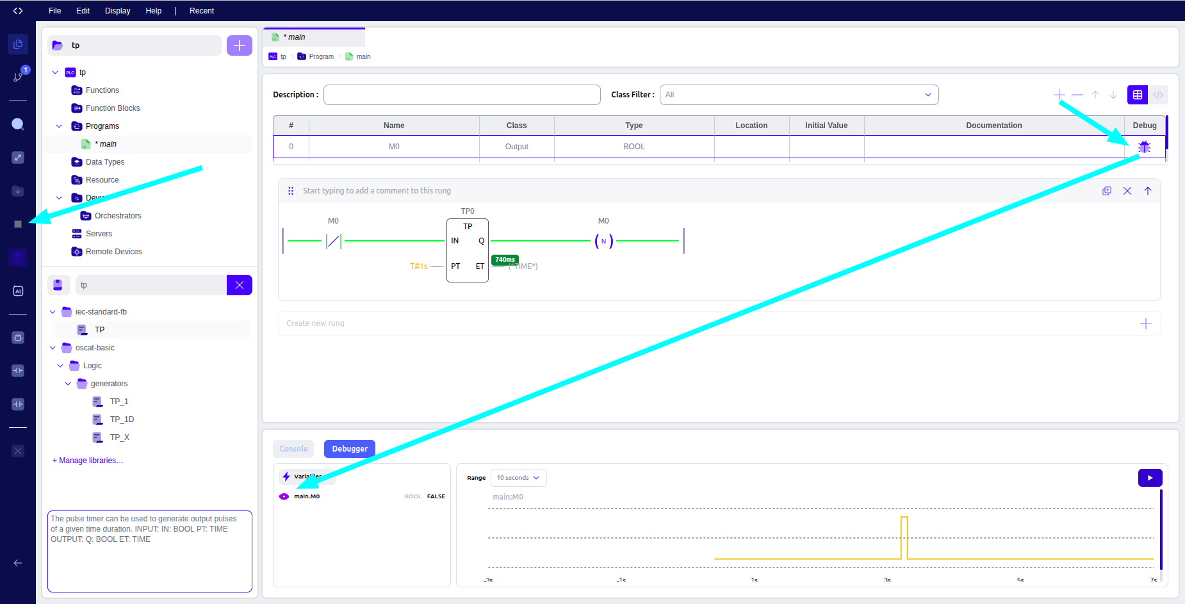Click Manage libraries link

[x=88, y=461]
